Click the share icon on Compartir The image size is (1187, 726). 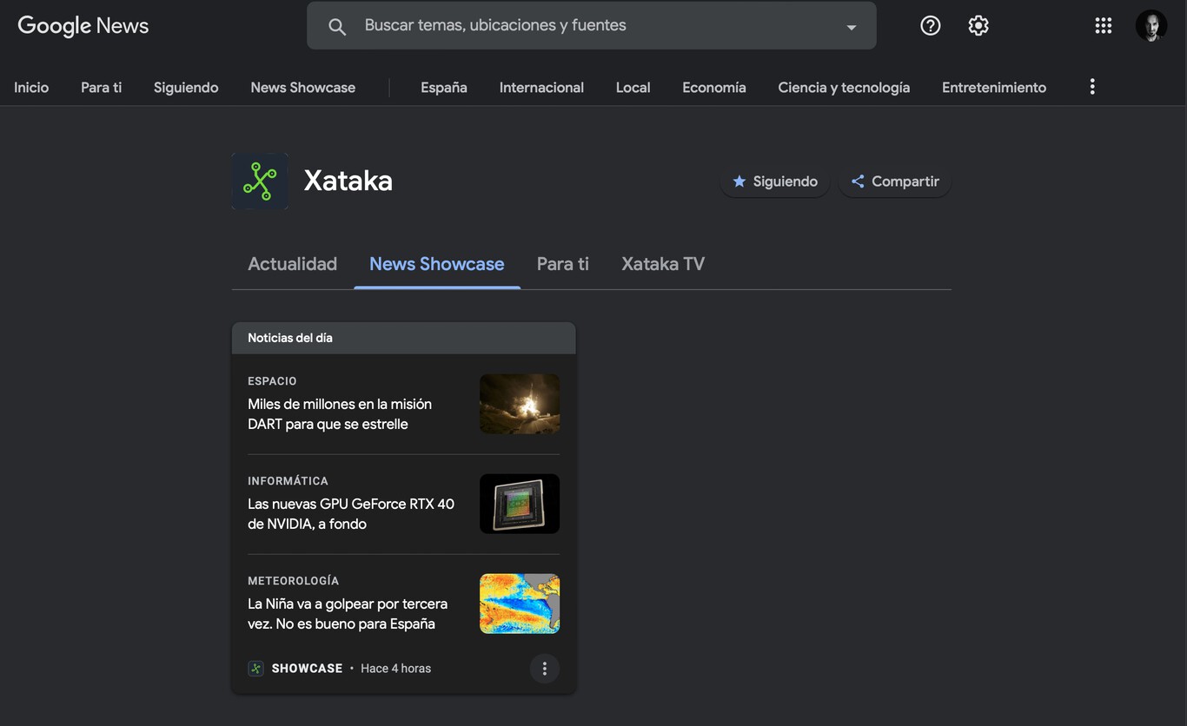click(x=856, y=181)
